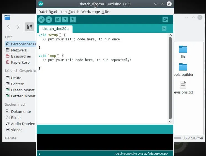Select the revisions.txt file icon
Screen dimensions: 206x156
pos(183,85)
